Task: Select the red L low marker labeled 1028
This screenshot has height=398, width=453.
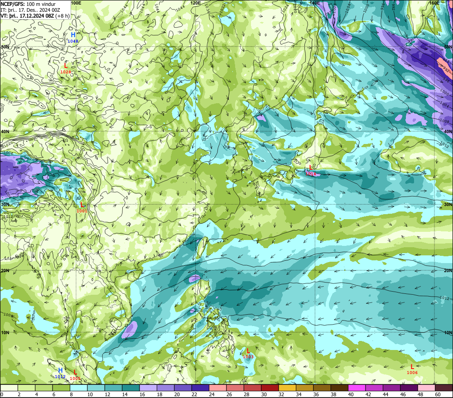Action: [x=66, y=66]
